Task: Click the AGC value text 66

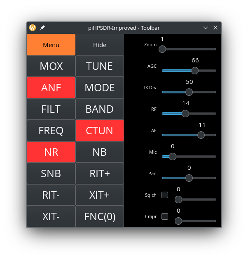Action: click(195, 60)
